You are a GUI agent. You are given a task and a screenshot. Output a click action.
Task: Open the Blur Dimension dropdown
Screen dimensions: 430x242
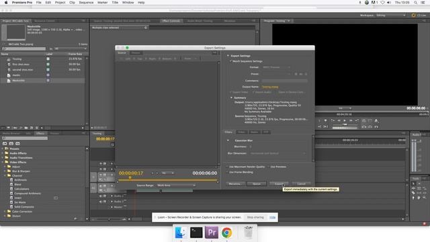(277, 153)
